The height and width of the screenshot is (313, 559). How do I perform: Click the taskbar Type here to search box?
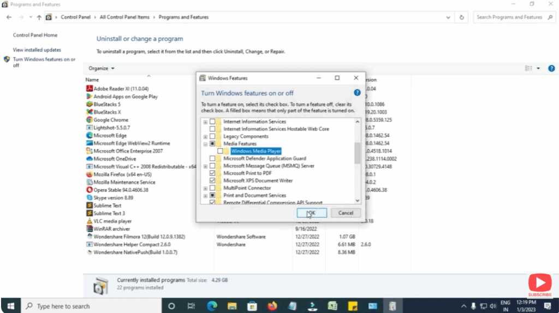point(92,306)
